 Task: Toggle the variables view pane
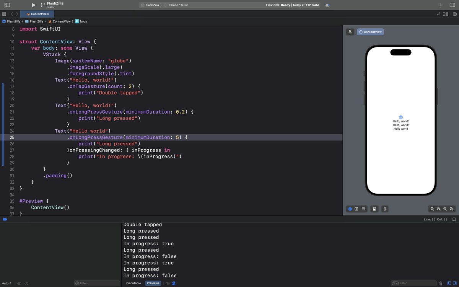[x=448, y=283]
